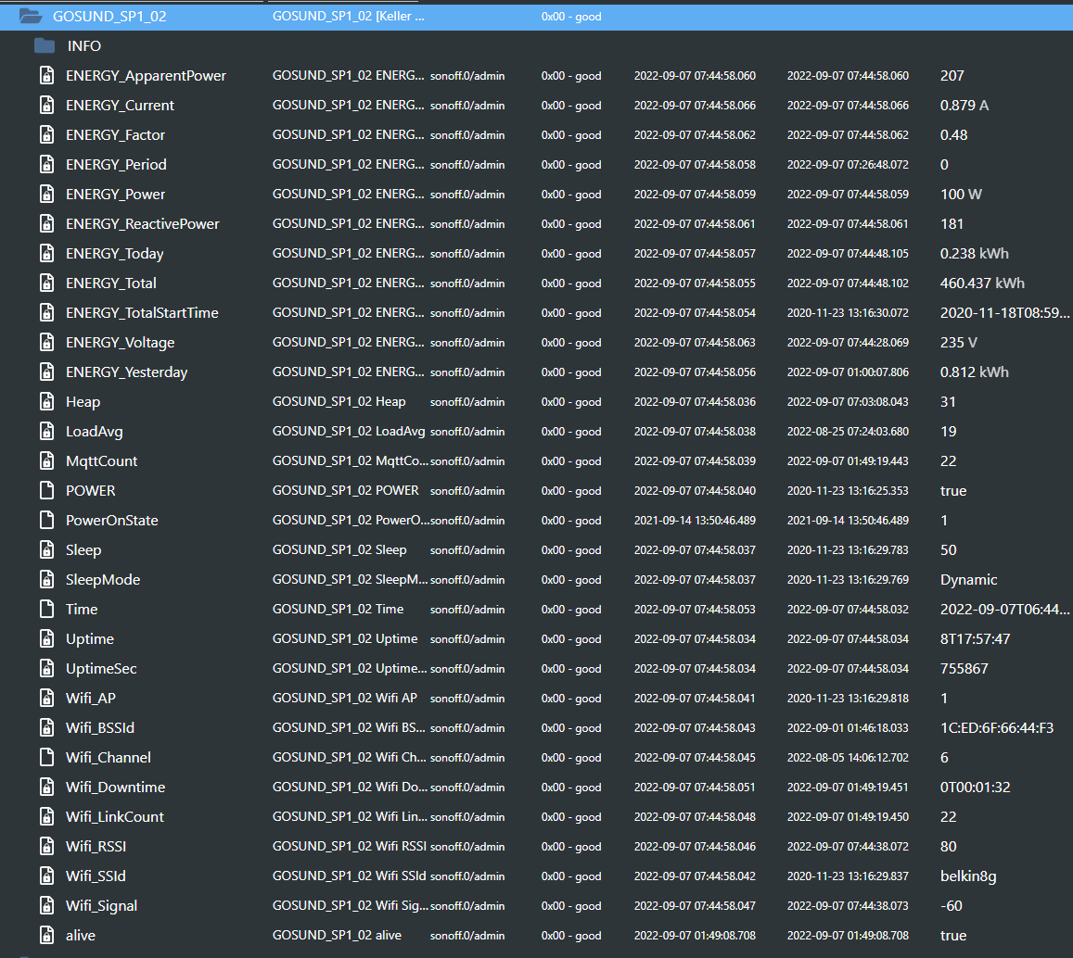Click the PowerOnState timestamp '2021-09-14 13:50:46.489'
The height and width of the screenshot is (958, 1073).
point(695,521)
